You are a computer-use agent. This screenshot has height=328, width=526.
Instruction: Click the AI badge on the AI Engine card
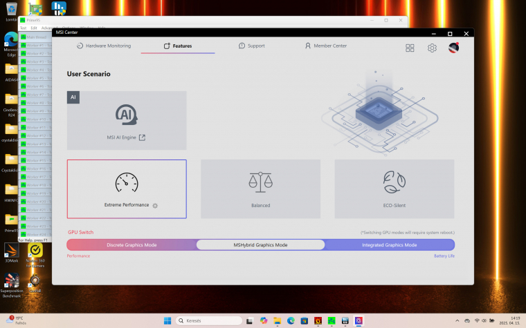[x=73, y=97]
